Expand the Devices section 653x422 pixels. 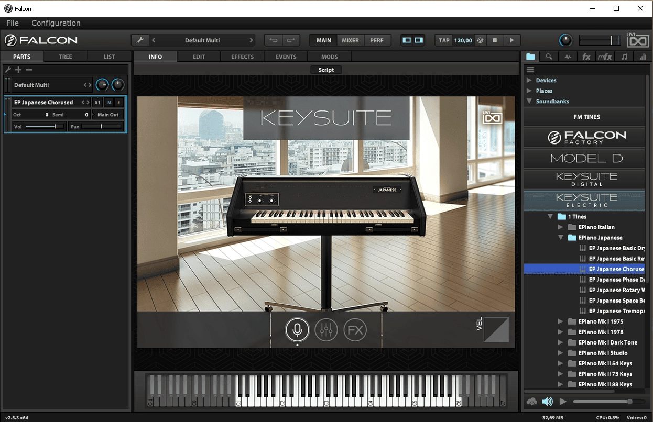529,80
